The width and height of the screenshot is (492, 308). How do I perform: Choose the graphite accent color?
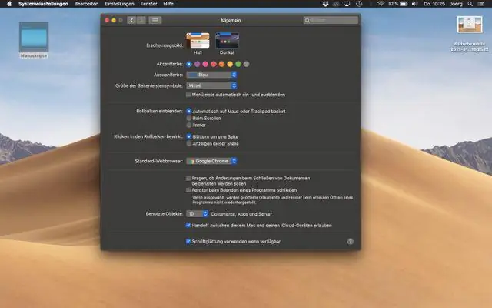point(246,64)
